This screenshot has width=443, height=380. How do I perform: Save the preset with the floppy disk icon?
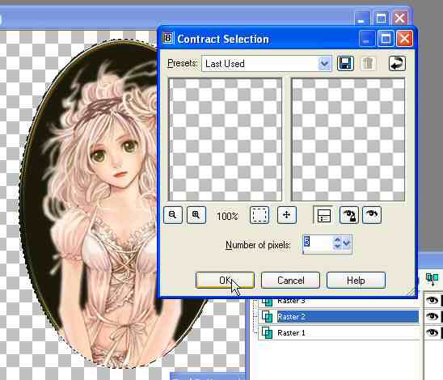click(x=345, y=63)
